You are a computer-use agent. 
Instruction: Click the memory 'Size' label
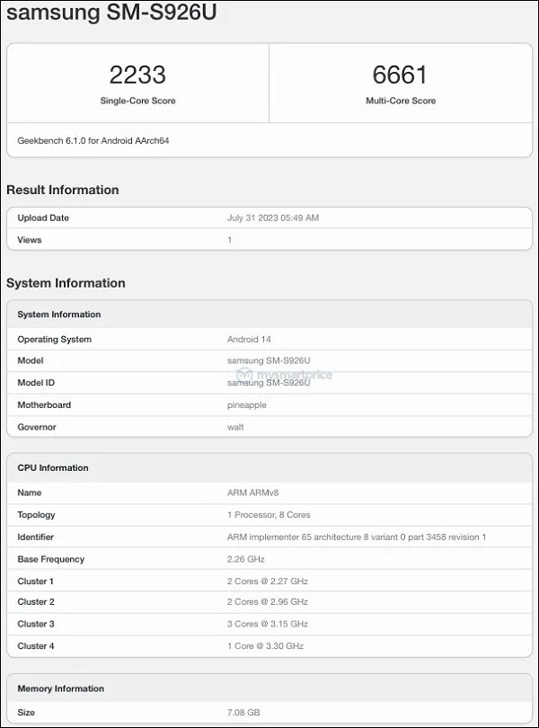(x=26, y=713)
